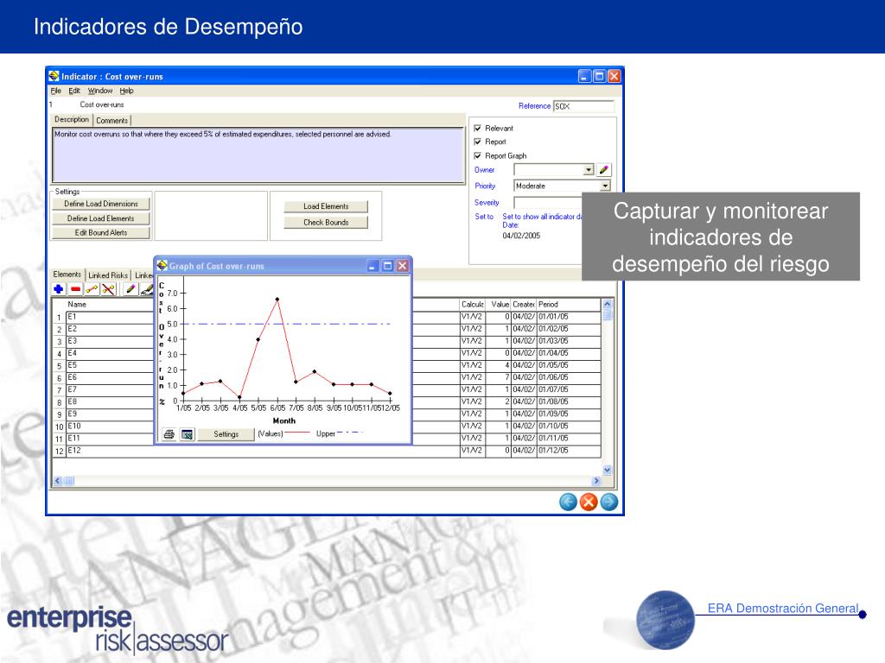Toggle the Report checkbox
Viewport: 885px width, 663px height.
tap(477, 142)
